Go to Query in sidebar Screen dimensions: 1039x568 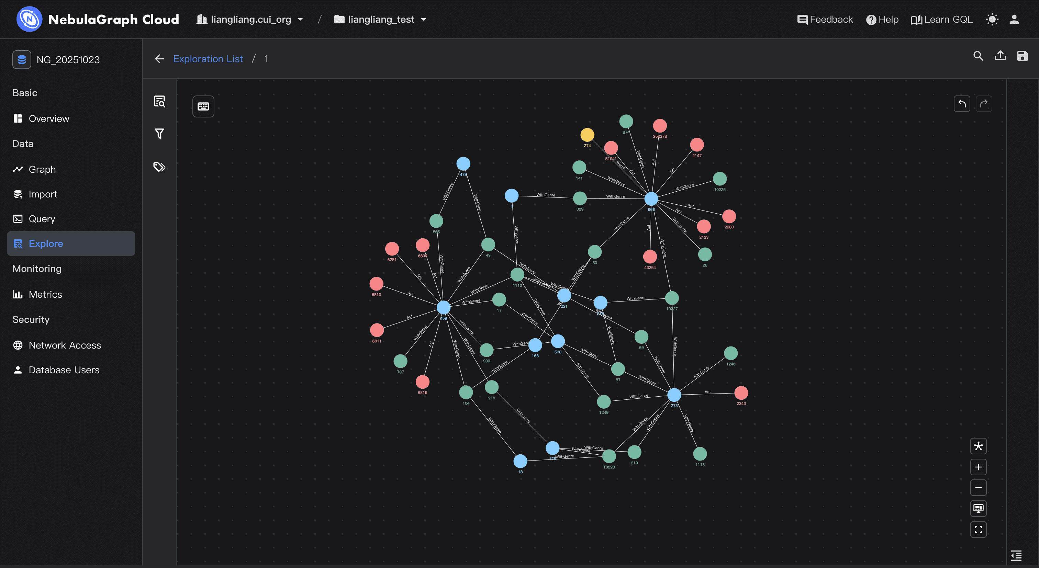click(42, 219)
